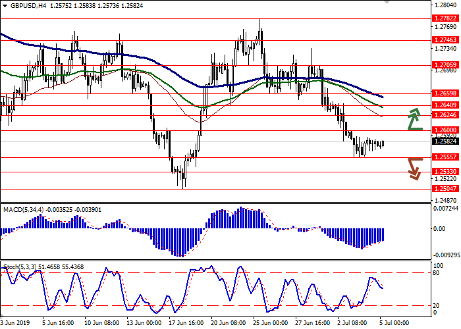This screenshot has height=329, width=461.
Task: Click the 1.27059 price level label
Action: (446, 65)
